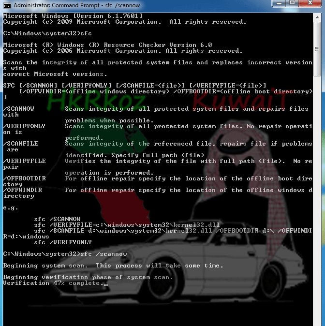Click 'Beginning verification phase of system scan.'

click(x=88, y=278)
